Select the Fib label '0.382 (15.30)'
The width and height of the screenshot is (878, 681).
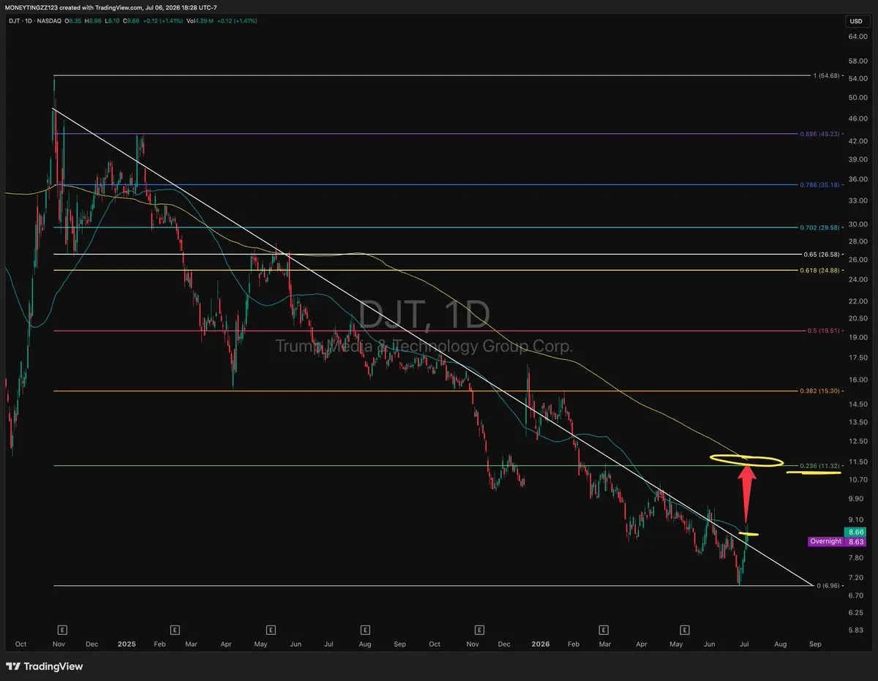pyautogui.click(x=820, y=391)
